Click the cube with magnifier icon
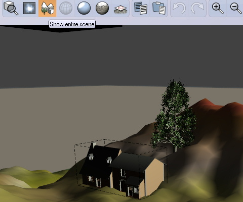243x202 pixels. click(11, 8)
